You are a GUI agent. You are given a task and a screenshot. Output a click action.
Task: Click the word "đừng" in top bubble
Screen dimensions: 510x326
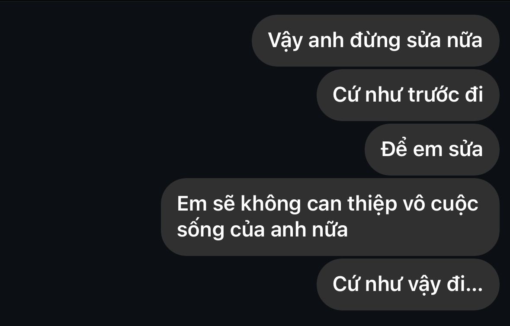coord(375,41)
